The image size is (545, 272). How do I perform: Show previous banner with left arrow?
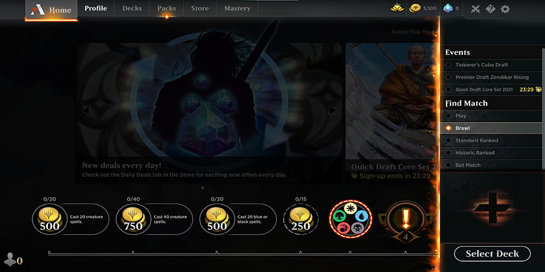86,110
